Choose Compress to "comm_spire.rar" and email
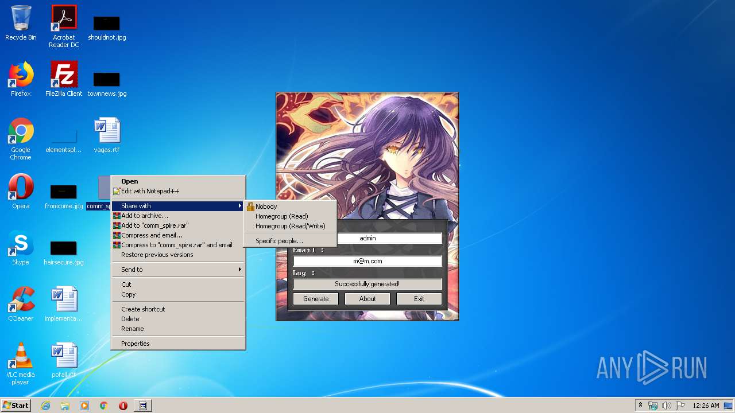The width and height of the screenshot is (735, 413). pyautogui.click(x=178, y=245)
